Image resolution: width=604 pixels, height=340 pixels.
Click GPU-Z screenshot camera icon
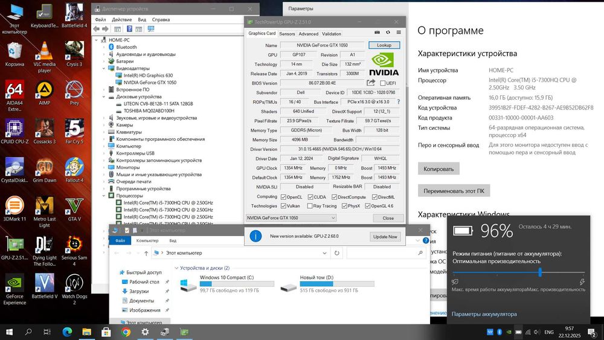(x=377, y=33)
